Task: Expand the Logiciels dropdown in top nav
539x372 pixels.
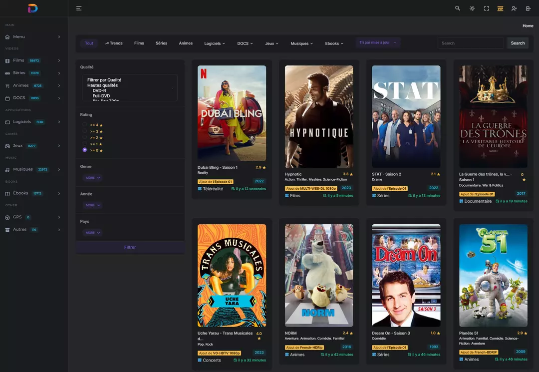Action: [215, 43]
